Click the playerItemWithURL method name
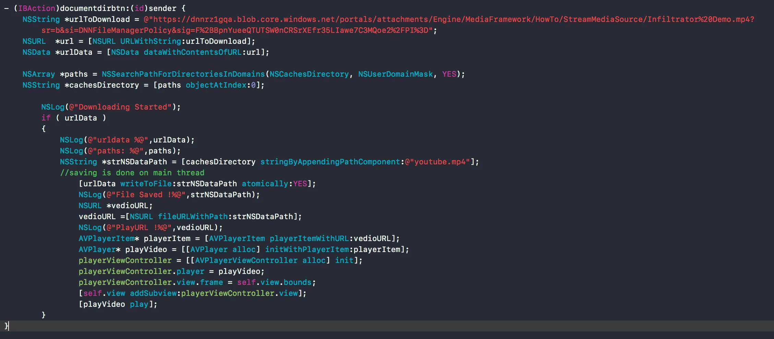Image resolution: width=774 pixels, height=339 pixels. pos(309,238)
